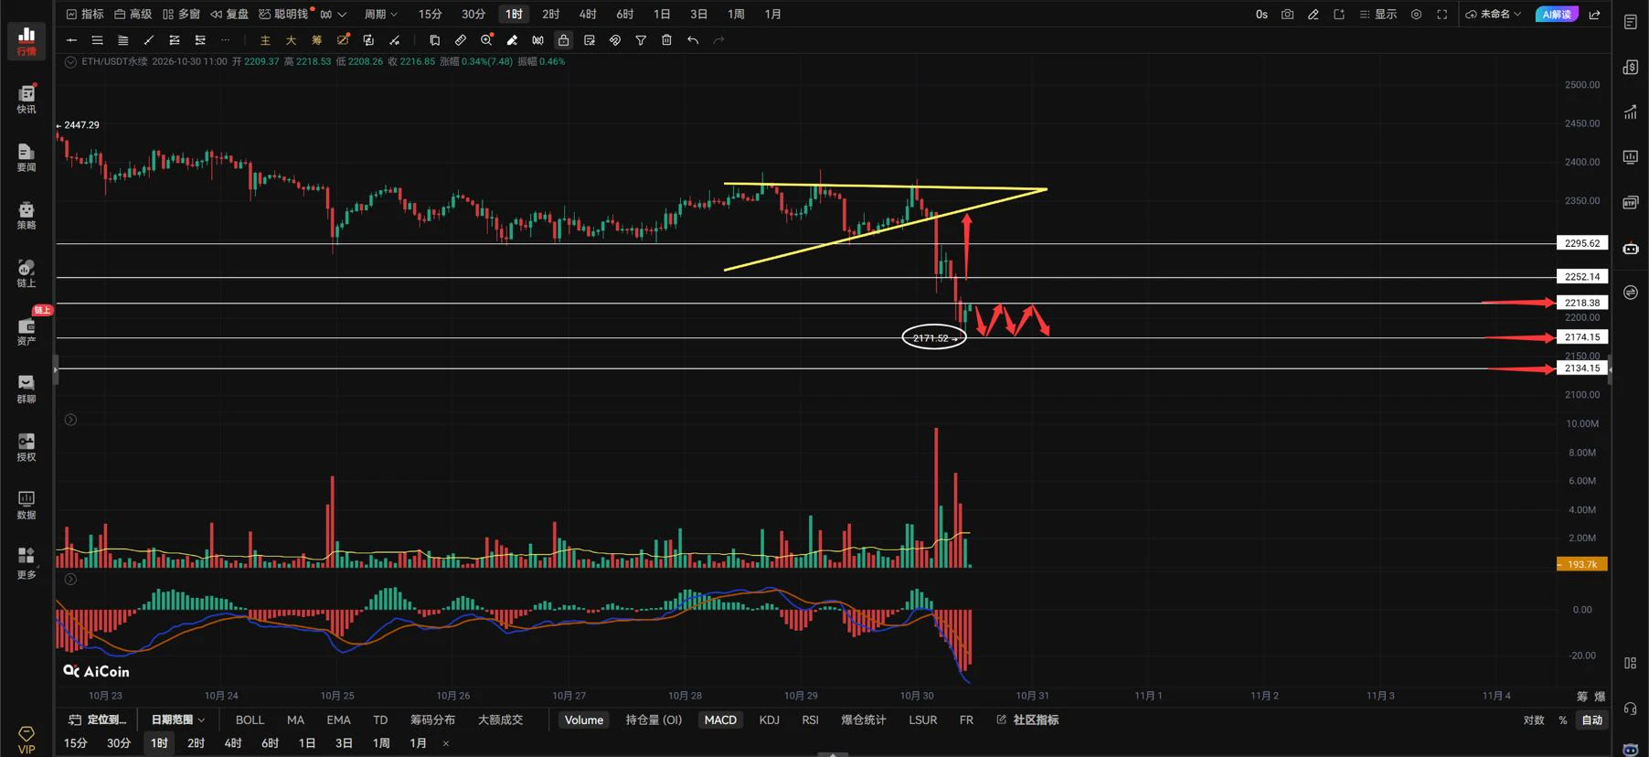
Task: Click the eraser tool in drawing toolbar
Action: (512, 40)
